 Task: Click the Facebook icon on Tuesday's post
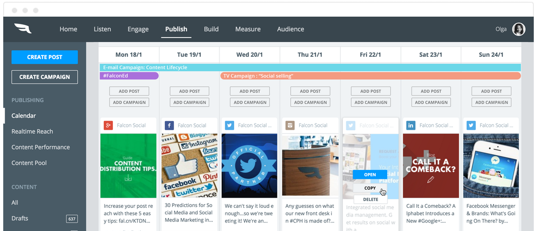point(169,125)
